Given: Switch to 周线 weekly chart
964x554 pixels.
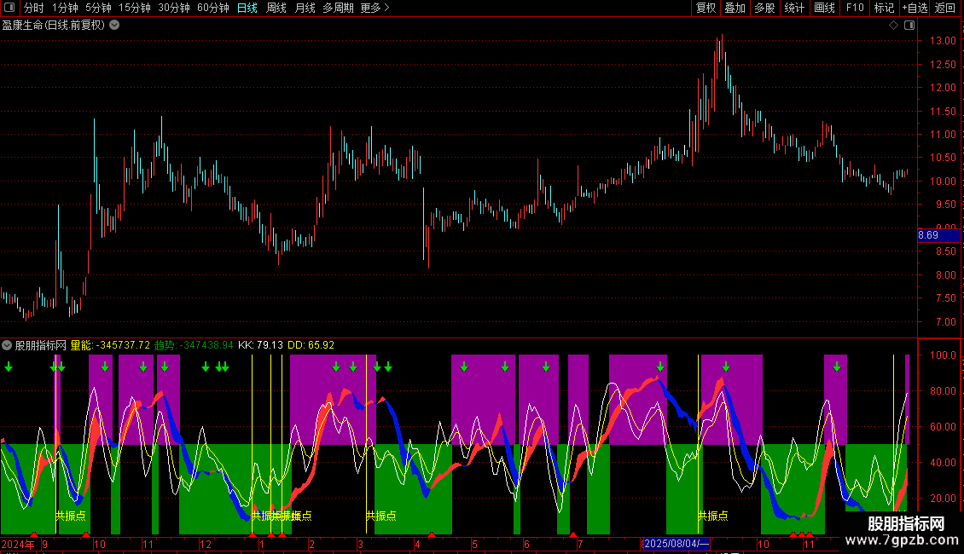Looking at the screenshot, I should coord(276,8).
